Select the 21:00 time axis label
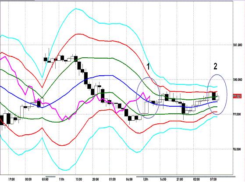 coord(180,179)
